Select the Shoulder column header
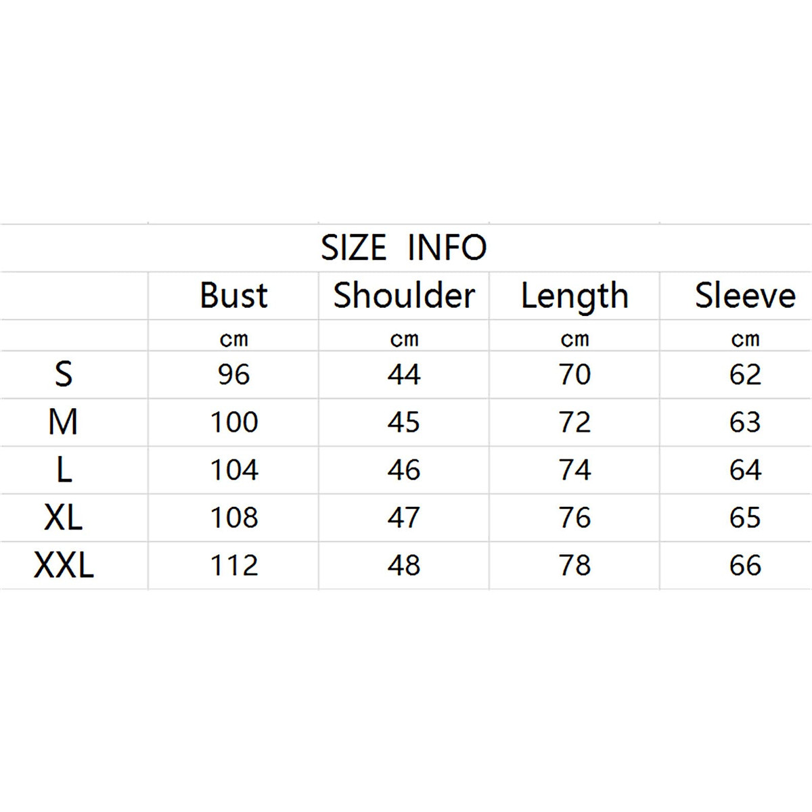This screenshot has height=812, width=812. [404, 296]
